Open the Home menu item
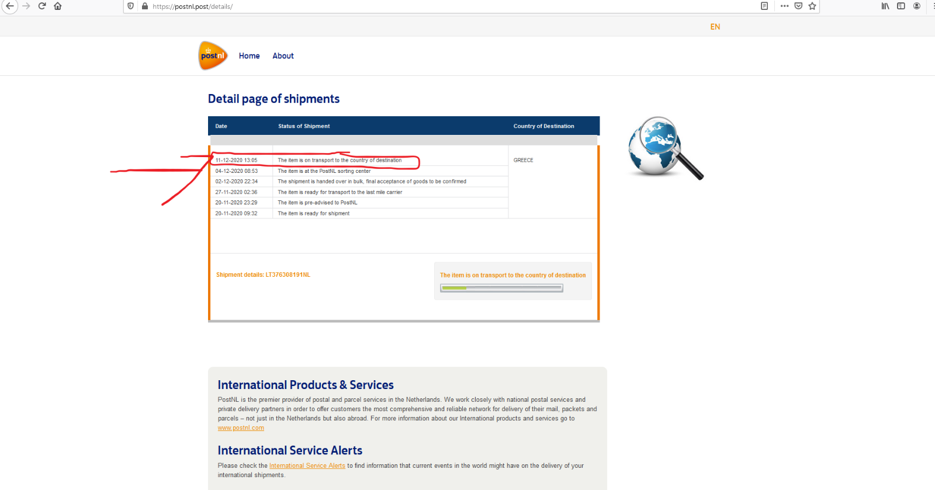This screenshot has height=490, width=935. click(x=249, y=56)
